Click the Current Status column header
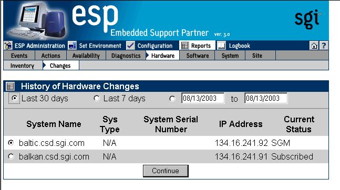340x190 pixels. coord(299,124)
